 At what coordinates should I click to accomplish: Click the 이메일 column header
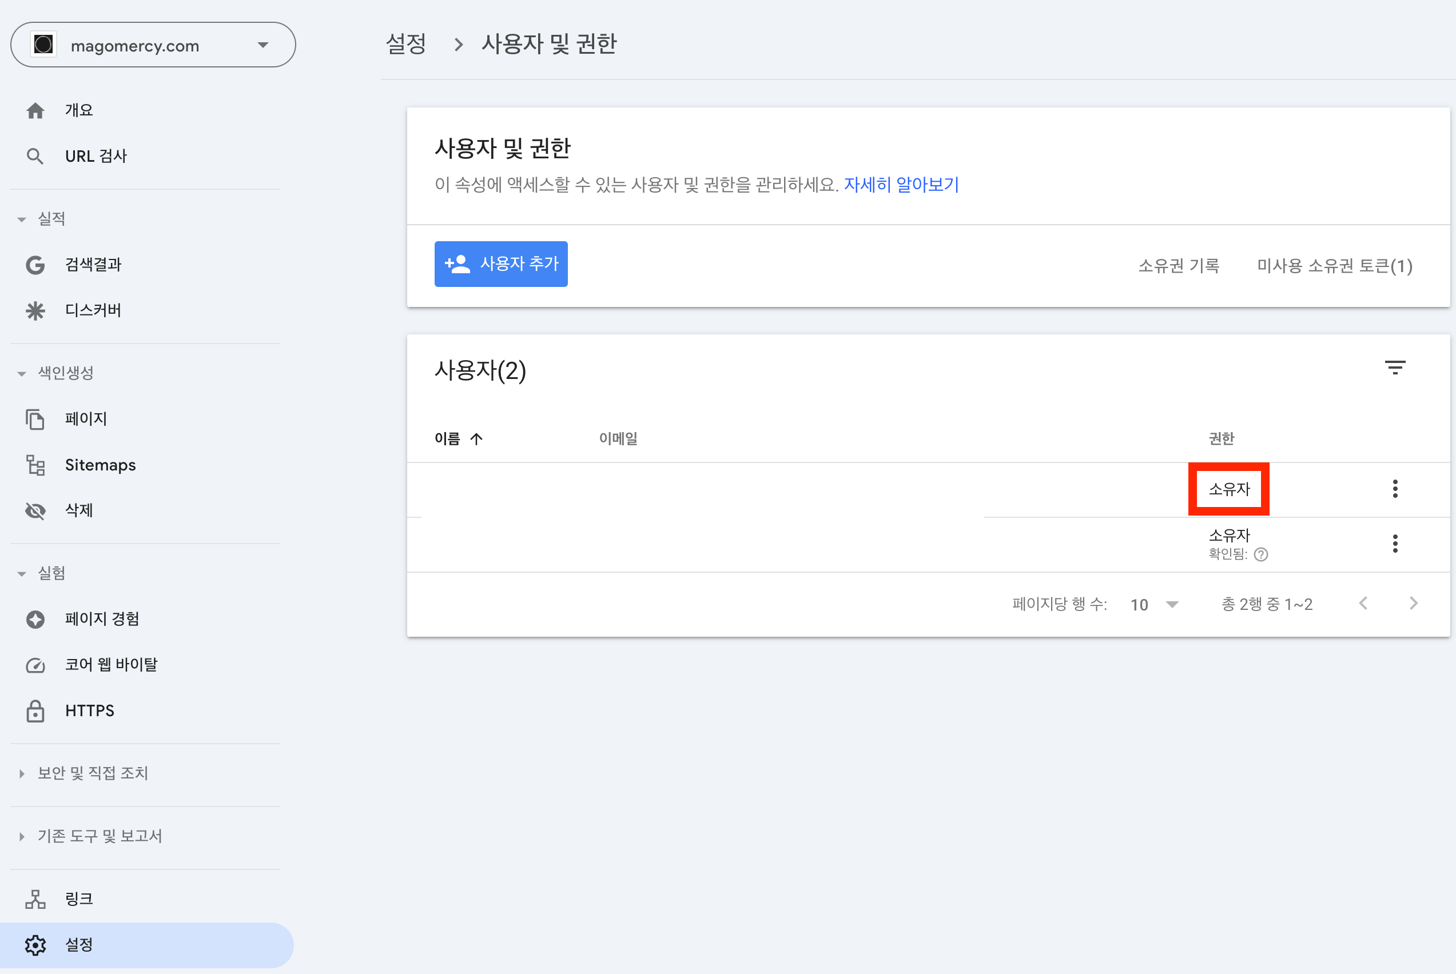point(618,438)
